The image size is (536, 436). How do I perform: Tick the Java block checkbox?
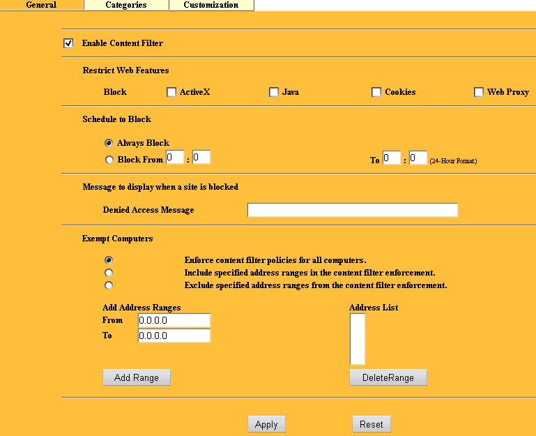274,92
